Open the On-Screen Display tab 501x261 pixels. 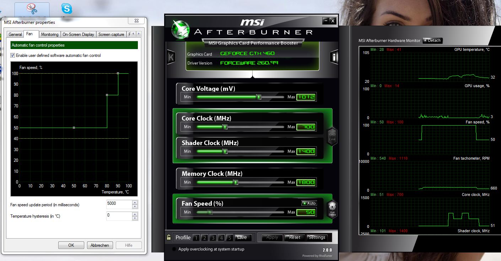coord(78,34)
